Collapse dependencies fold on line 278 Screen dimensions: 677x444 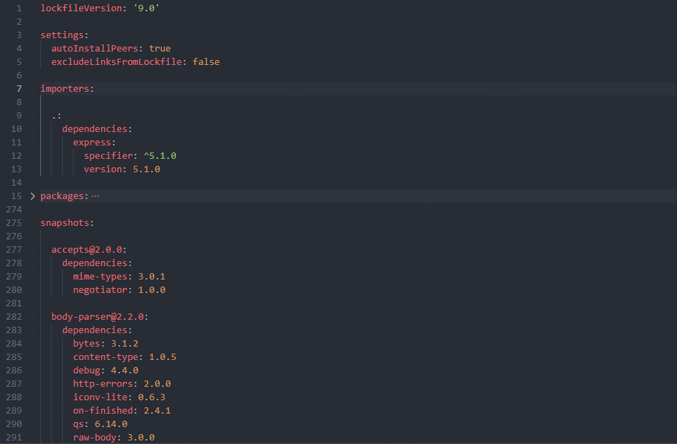33,263
